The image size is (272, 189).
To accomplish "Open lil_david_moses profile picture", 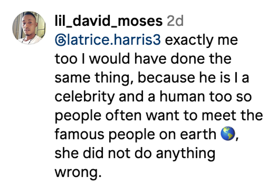I will click(29, 28).
